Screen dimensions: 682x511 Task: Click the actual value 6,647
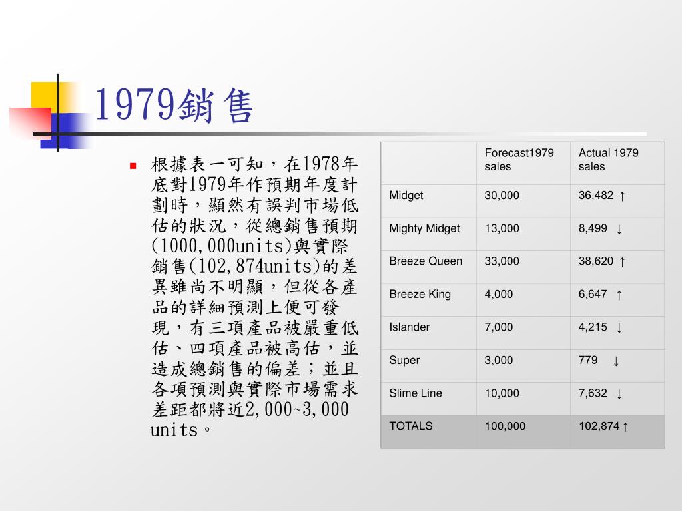pyautogui.click(x=592, y=295)
